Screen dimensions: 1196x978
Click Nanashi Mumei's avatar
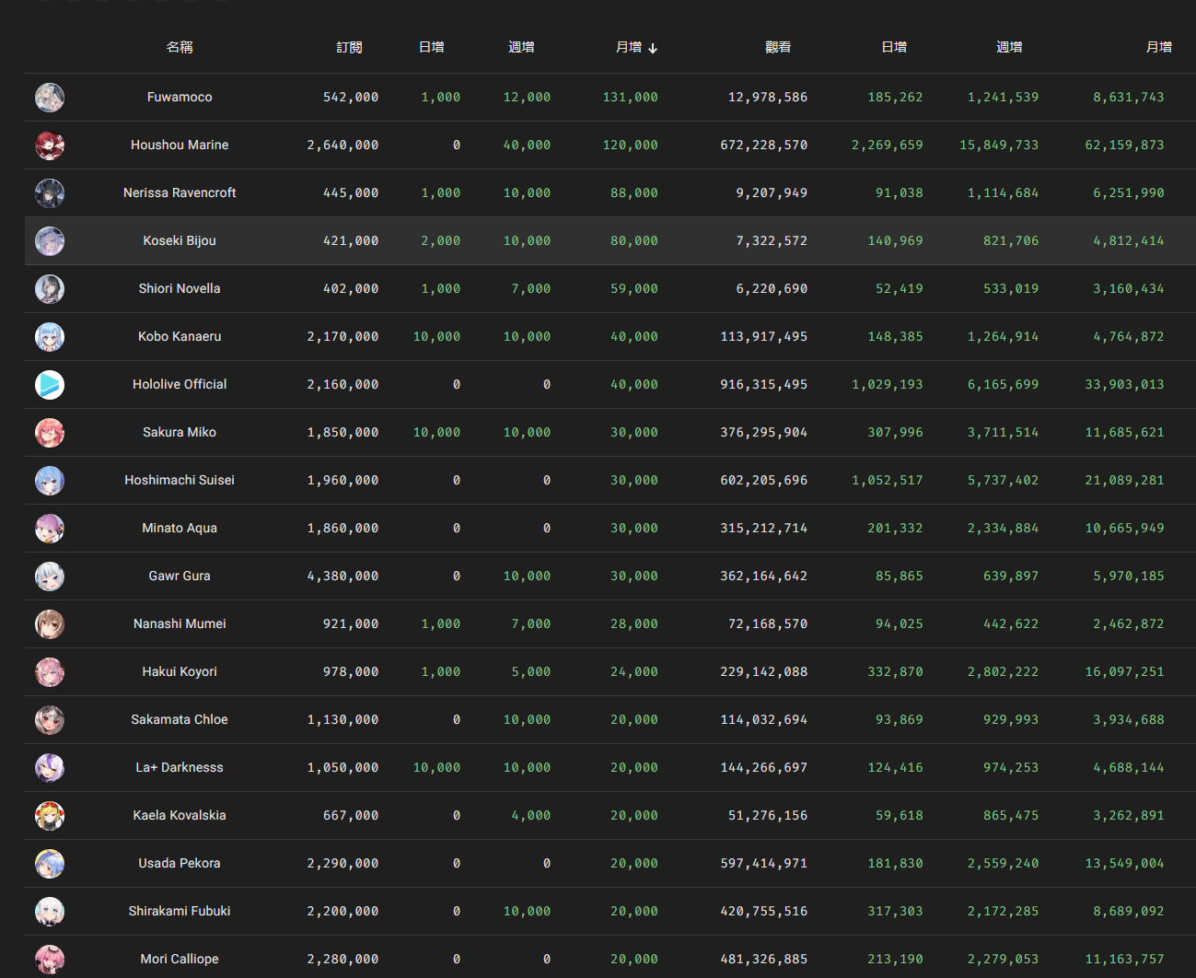tap(50, 624)
